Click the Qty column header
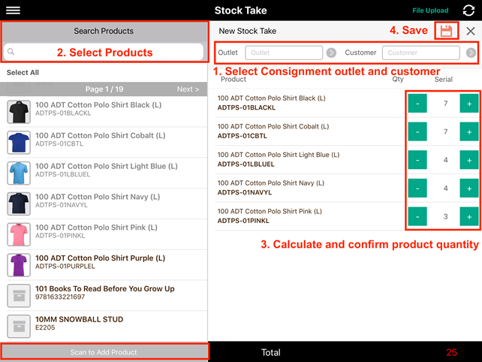The width and height of the screenshot is (482, 362). tap(397, 80)
